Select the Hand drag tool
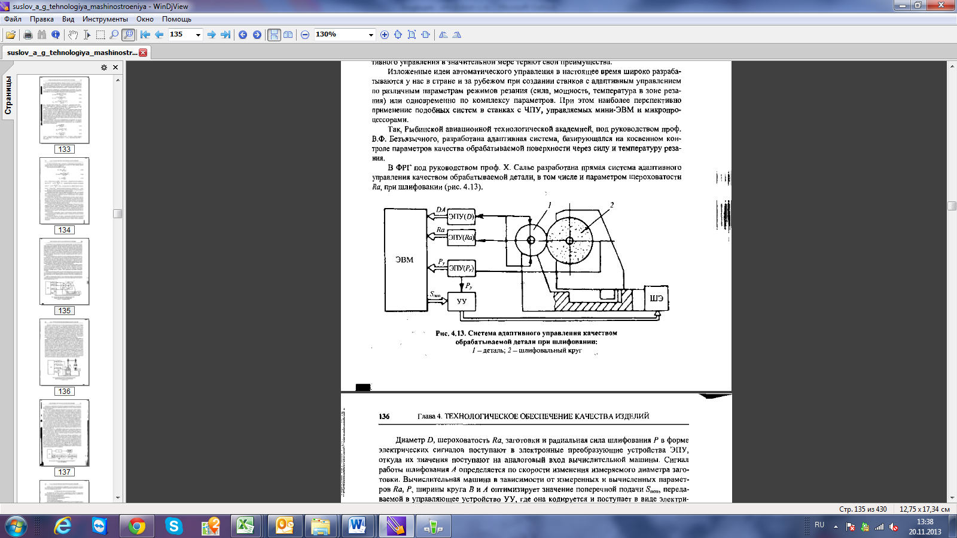 [73, 35]
